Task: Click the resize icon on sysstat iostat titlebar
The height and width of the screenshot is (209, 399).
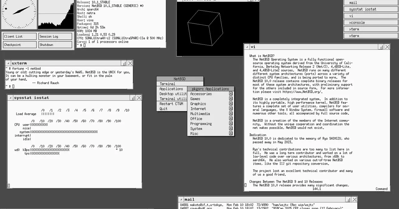Action: pyautogui.click(x=132, y=98)
